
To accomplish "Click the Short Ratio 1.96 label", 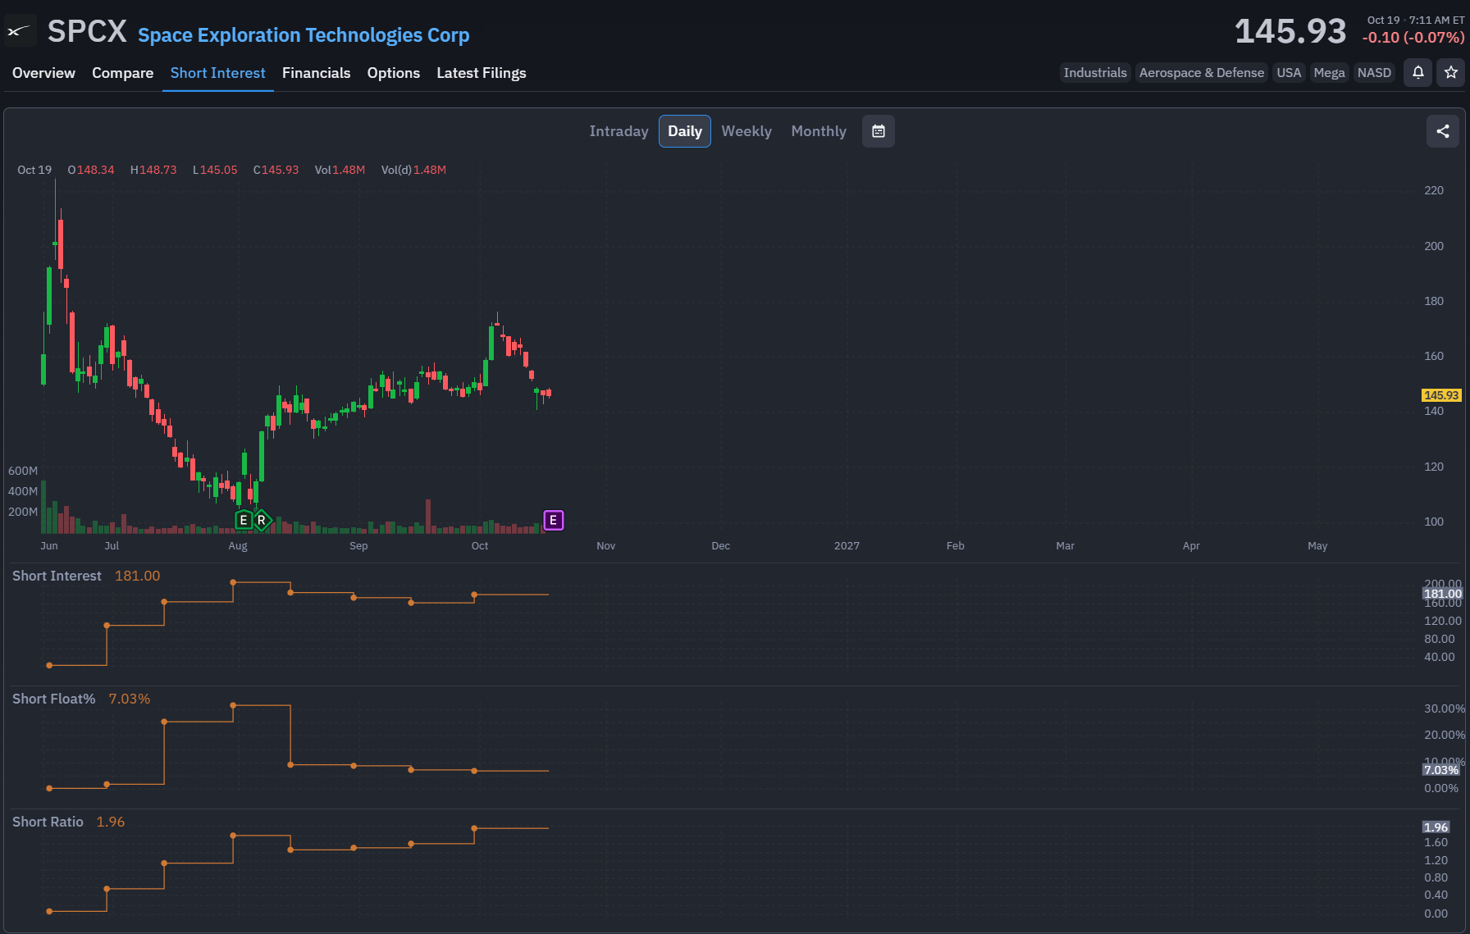I will [68, 822].
